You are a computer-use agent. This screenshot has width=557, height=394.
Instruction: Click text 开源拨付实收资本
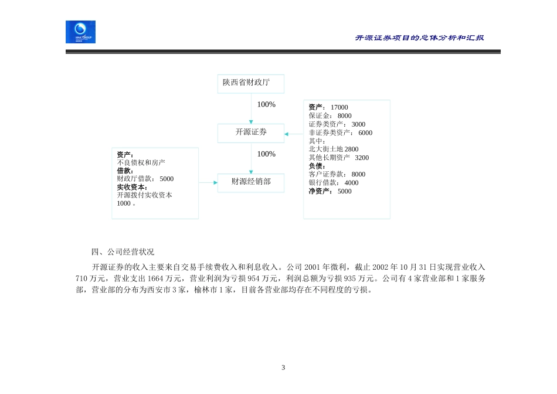point(145,195)
